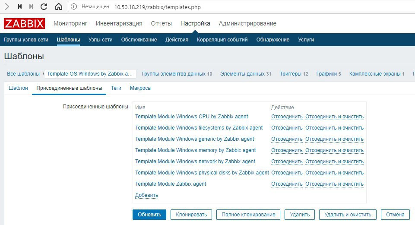415x225 pixels.
Task: Open Template Module Windows physical disks link
Action: (x=202, y=173)
